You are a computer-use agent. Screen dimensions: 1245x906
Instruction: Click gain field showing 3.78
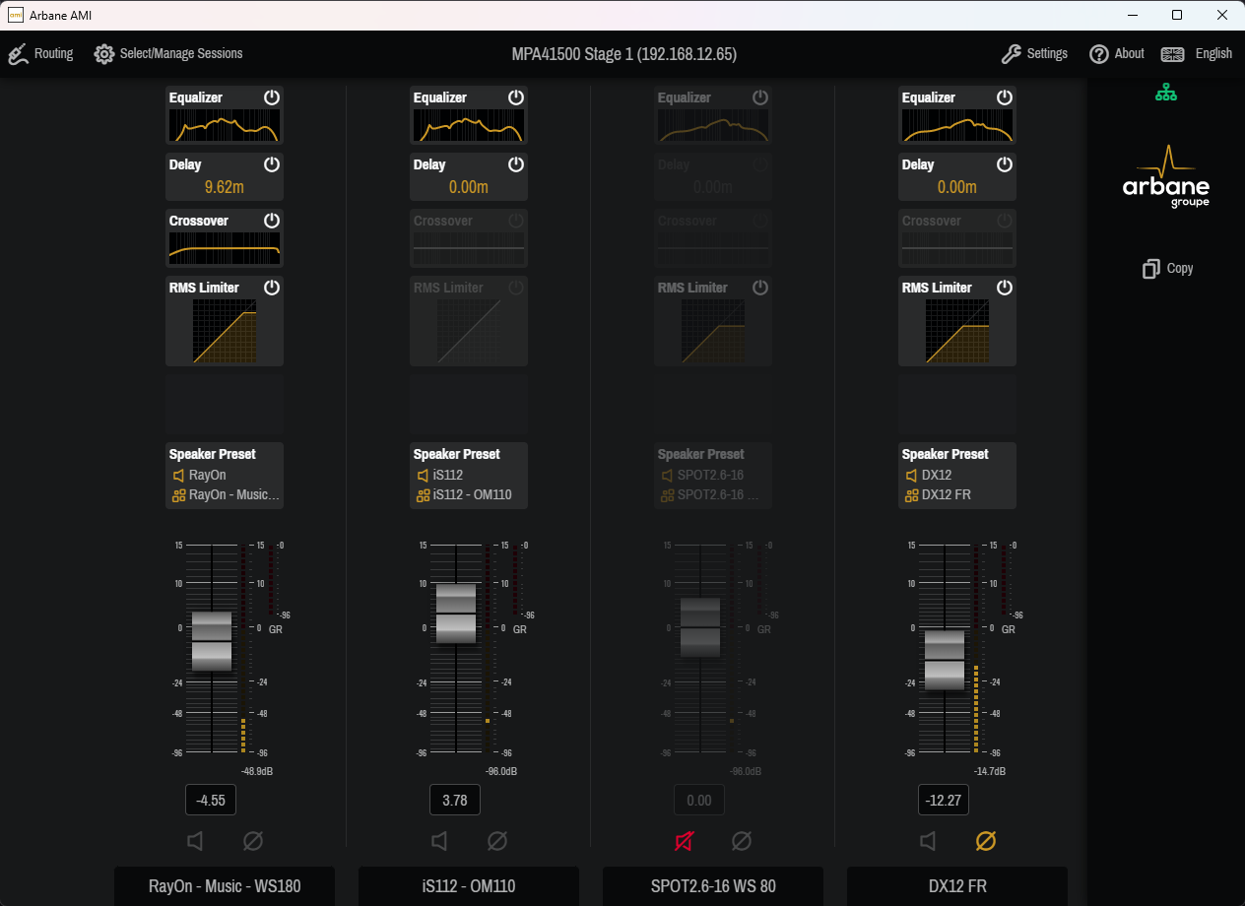click(455, 800)
